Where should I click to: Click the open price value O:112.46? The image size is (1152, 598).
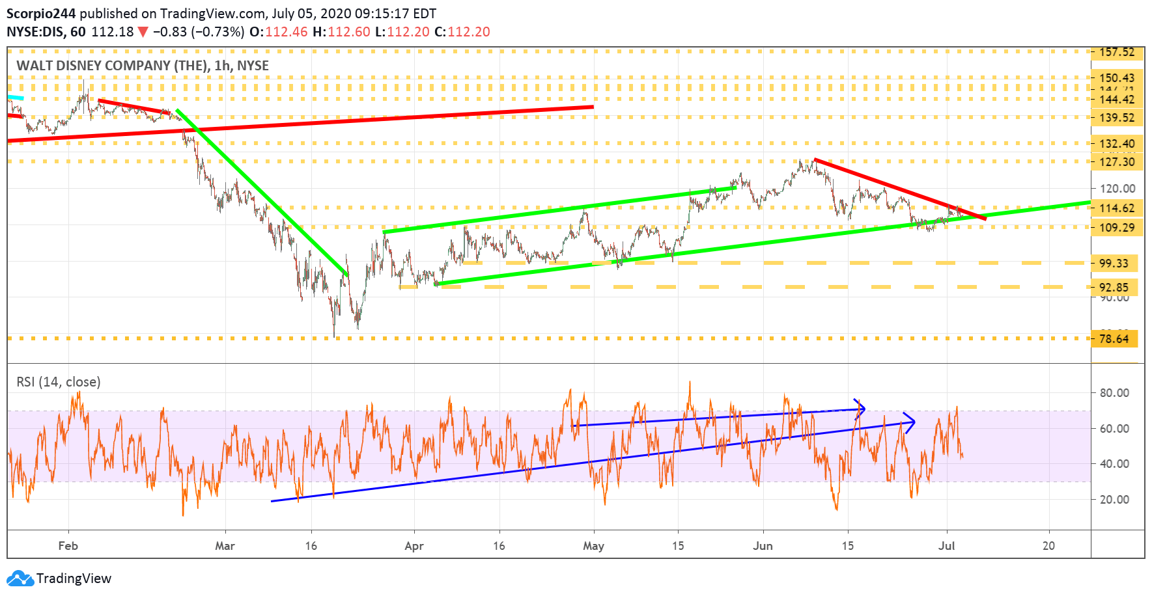click(279, 32)
